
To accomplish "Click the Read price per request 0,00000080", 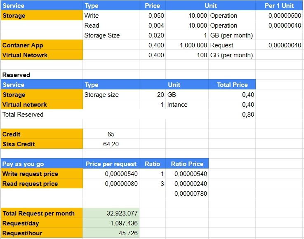I will 111,183.
